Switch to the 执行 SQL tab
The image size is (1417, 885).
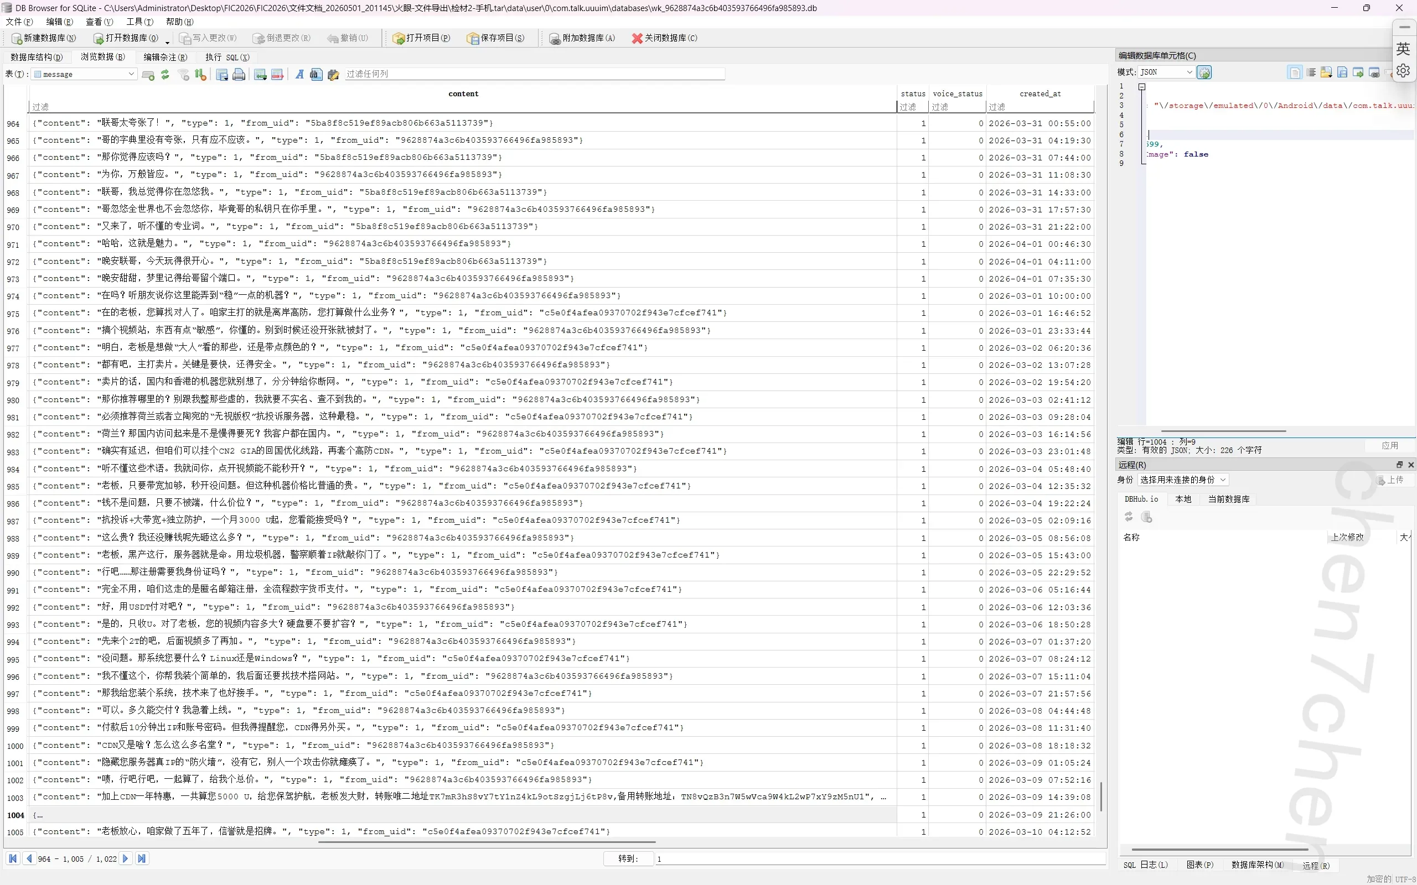pos(227,57)
